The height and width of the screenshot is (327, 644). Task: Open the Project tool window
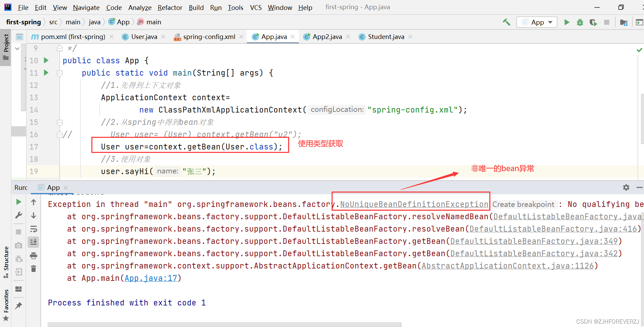point(6,47)
